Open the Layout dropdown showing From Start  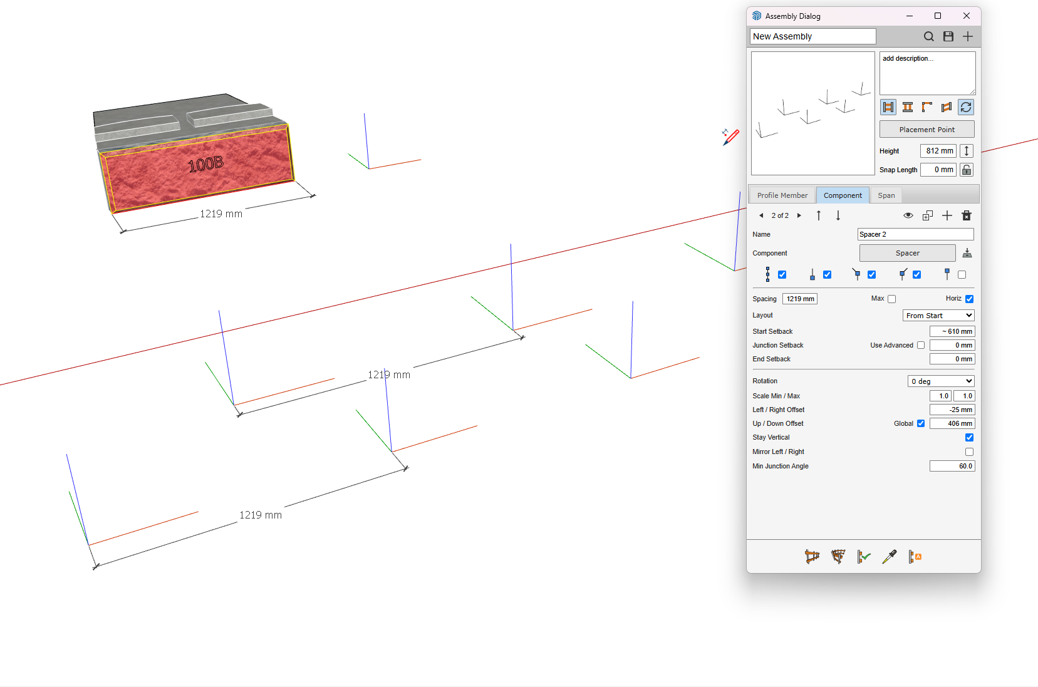(938, 316)
